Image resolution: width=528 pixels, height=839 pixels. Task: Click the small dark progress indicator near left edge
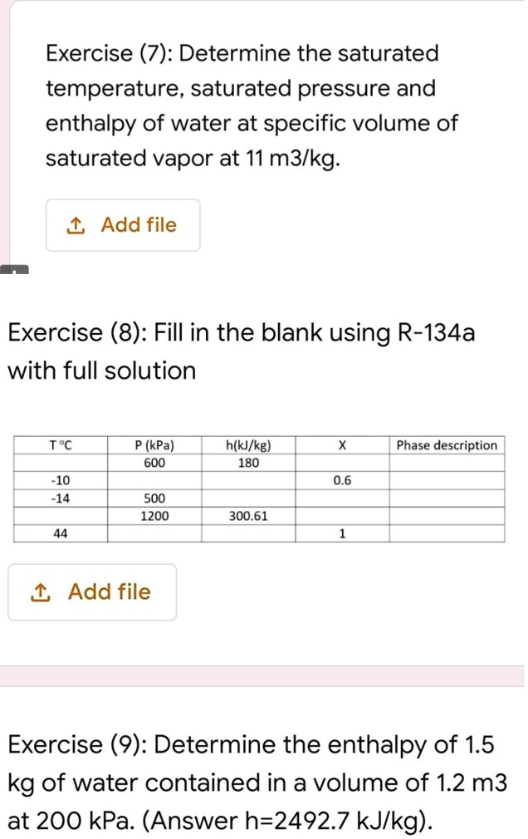coord(14,268)
